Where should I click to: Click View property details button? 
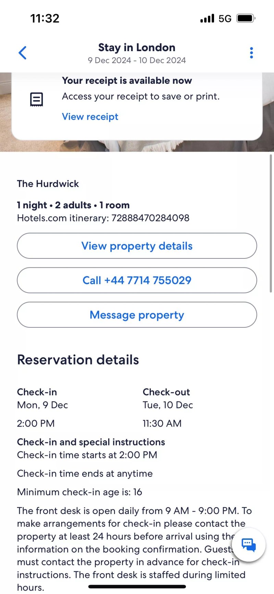click(x=137, y=246)
